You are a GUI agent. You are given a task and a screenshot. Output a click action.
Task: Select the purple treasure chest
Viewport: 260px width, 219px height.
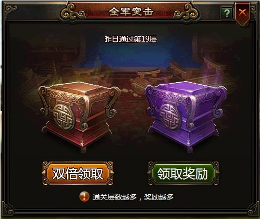186,117
